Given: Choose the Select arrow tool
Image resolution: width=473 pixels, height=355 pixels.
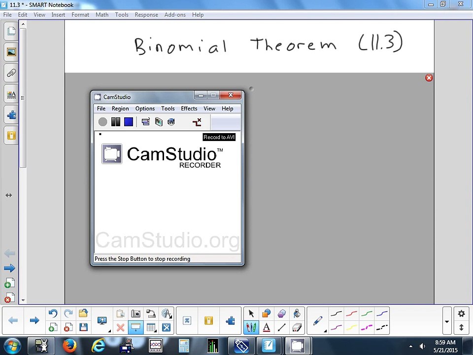Looking at the screenshot, I should [x=251, y=314].
